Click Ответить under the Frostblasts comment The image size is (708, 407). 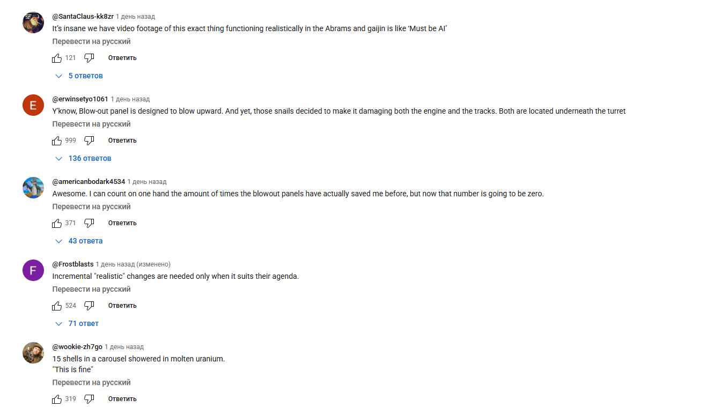tap(122, 306)
